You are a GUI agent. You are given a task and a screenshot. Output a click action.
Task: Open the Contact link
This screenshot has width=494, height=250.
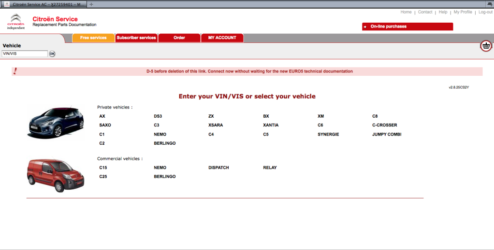tap(425, 12)
